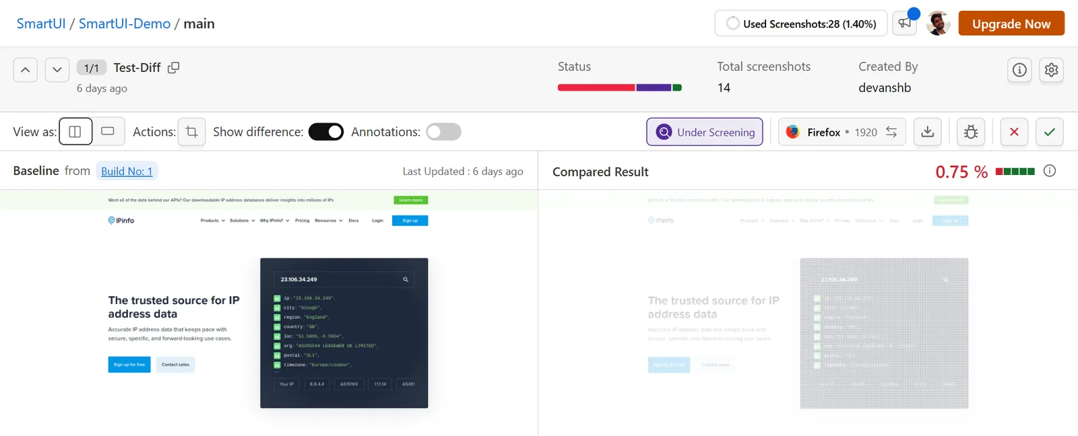This screenshot has height=436, width=1078.
Task: Click the build status progress bar
Action: (620, 87)
